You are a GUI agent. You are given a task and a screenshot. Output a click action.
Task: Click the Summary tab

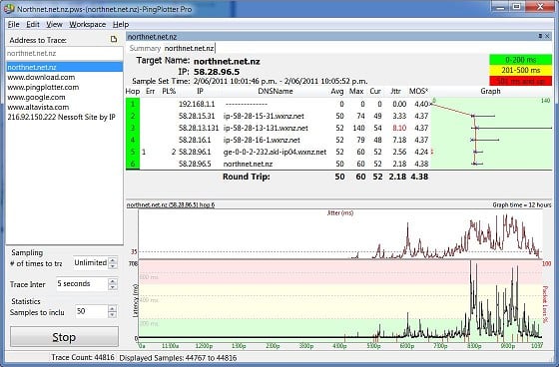[x=145, y=48]
